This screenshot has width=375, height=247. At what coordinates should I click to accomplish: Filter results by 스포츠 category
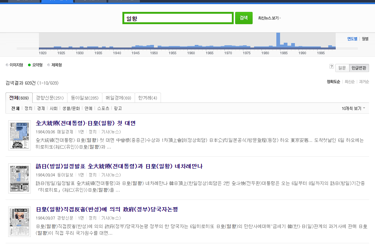pyautogui.click(x=103, y=108)
